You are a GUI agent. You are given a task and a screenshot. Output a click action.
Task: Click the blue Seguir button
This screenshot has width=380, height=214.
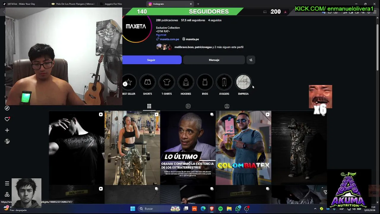(x=152, y=60)
